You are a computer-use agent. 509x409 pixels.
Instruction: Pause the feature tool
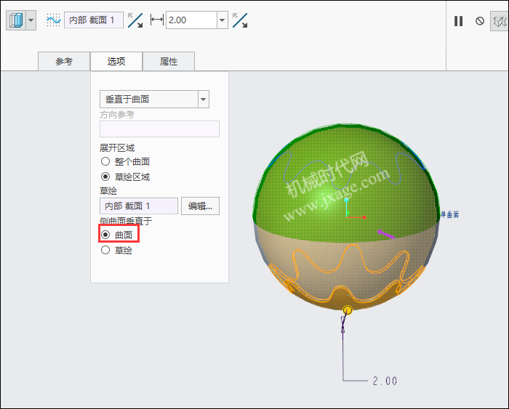[458, 21]
